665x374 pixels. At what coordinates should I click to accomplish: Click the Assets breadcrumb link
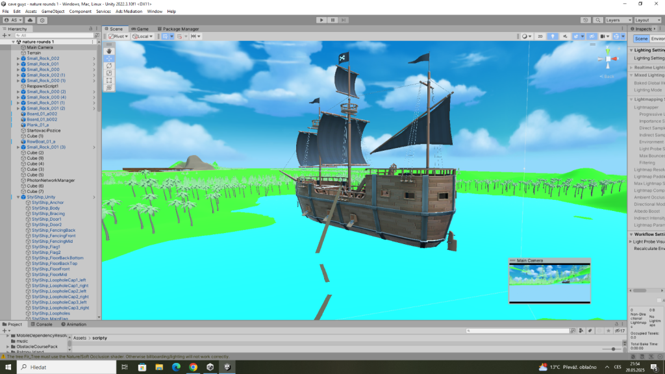pyautogui.click(x=80, y=338)
